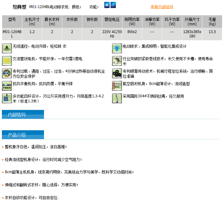Click the smooth transmission gears icon

click(x=117, y=73)
